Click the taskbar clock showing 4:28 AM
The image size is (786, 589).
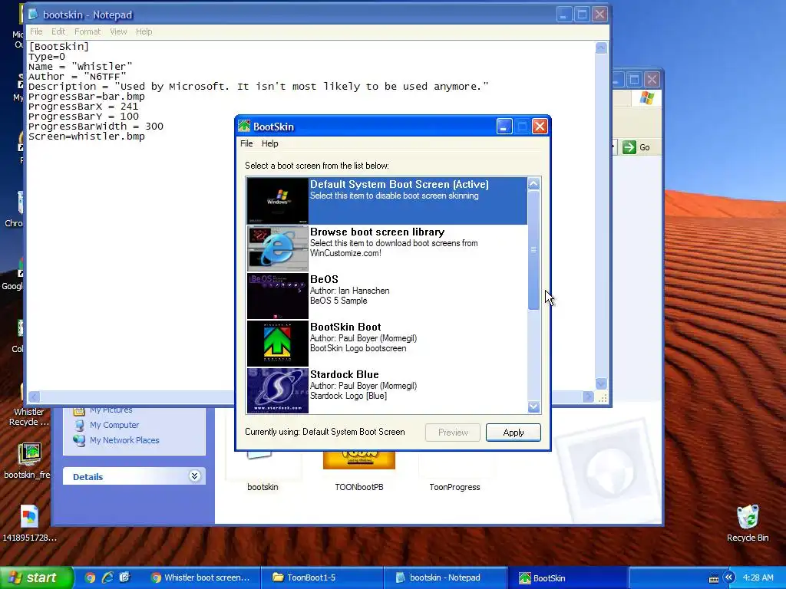758,577
